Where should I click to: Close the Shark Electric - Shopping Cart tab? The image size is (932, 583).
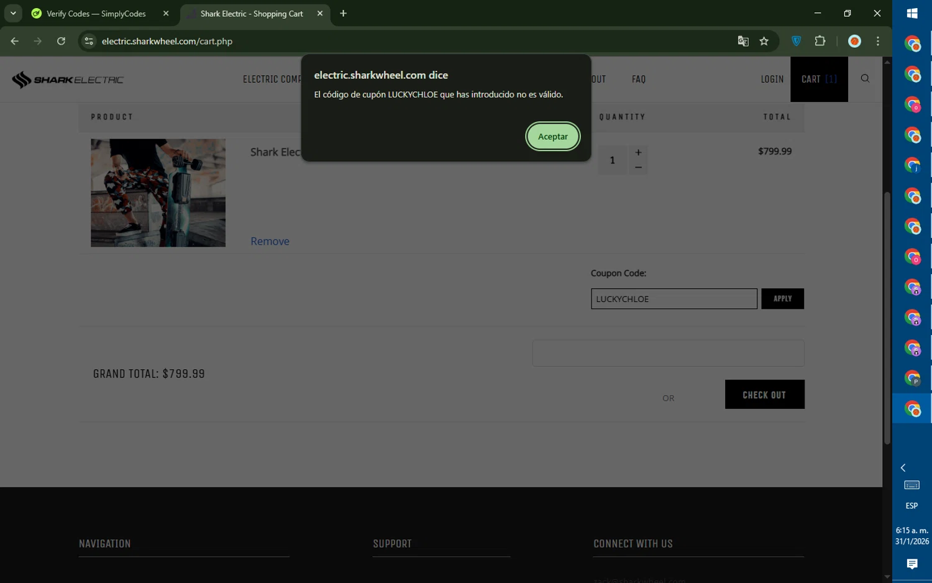(x=320, y=13)
